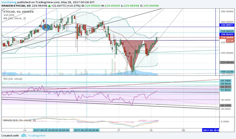The height and width of the screenshot is (139, 236).
Task: Click the BB (20, close, 2) indicator label
Action: coord(15,18)
